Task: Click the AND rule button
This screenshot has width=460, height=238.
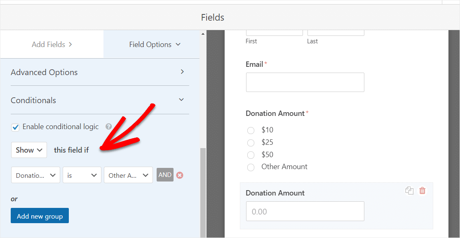Action: pos(165,175)
